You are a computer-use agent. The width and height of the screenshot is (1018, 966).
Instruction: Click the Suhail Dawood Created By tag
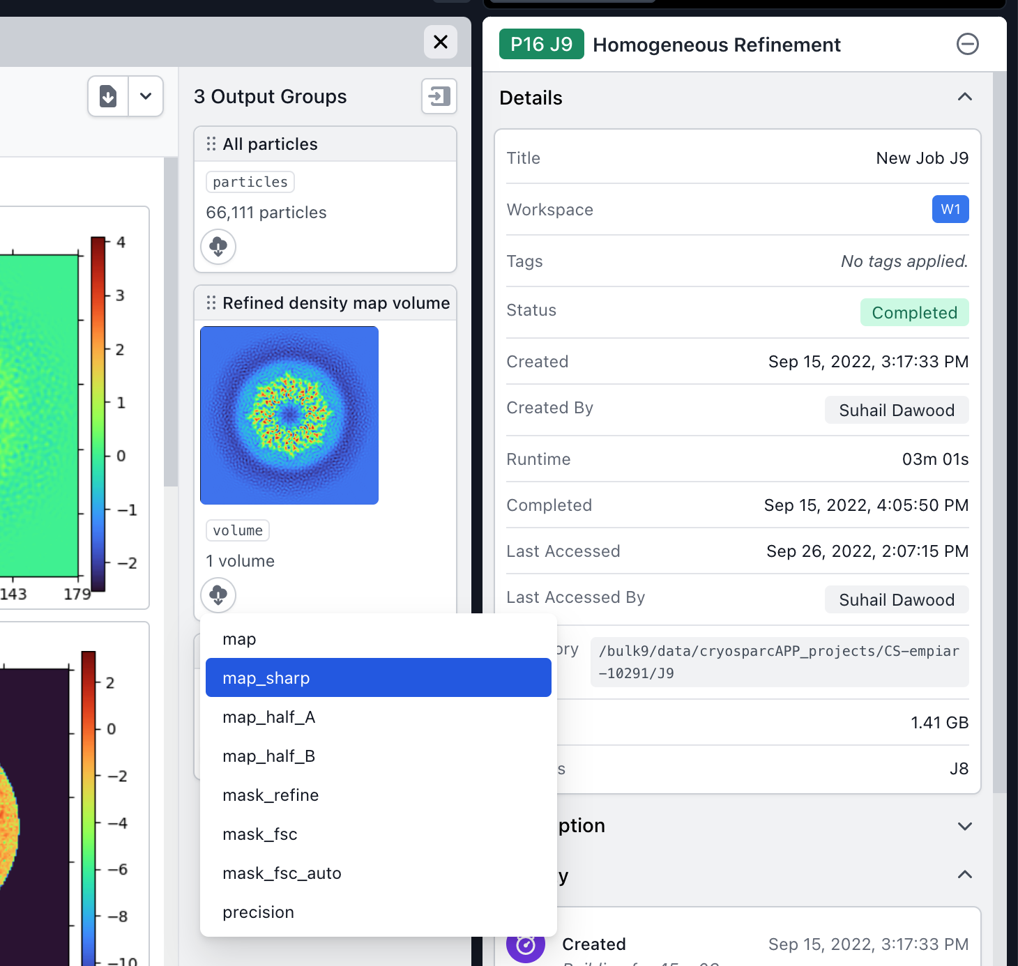pos(896,411)
